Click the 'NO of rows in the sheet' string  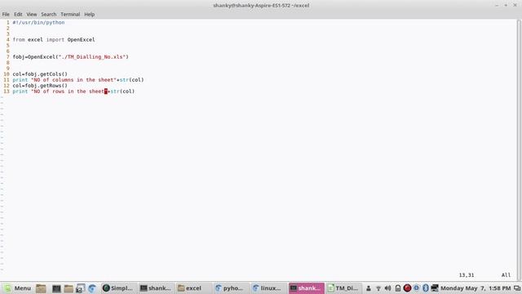(x=69, y=91)
